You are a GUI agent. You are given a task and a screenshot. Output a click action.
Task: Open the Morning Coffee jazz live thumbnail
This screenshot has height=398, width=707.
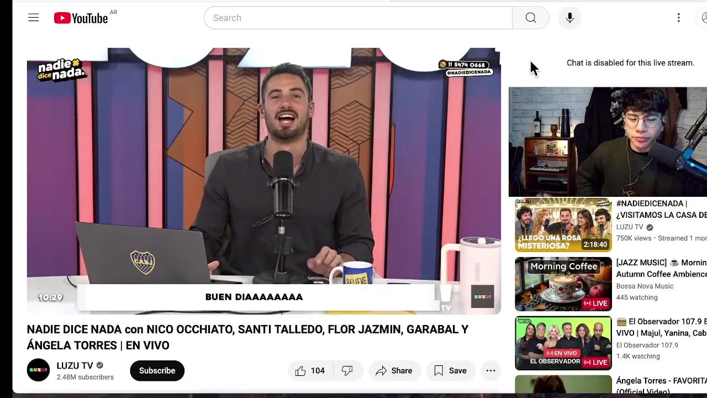tap(563, 284)
